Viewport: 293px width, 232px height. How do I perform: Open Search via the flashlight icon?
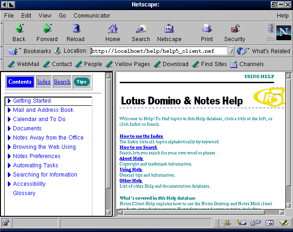pyautogui.click(x=141, y=29)
